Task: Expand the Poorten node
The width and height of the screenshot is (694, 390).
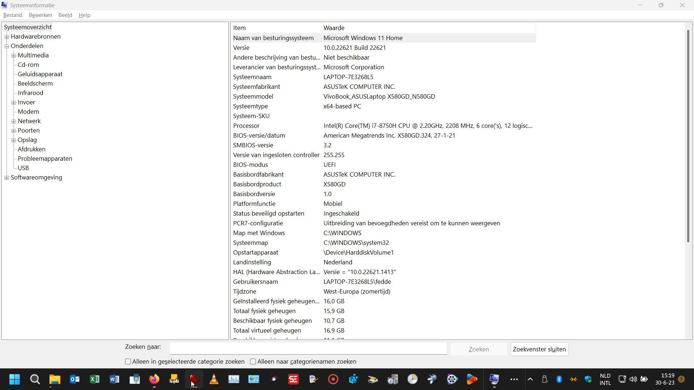Action: [x=13, y=131]
